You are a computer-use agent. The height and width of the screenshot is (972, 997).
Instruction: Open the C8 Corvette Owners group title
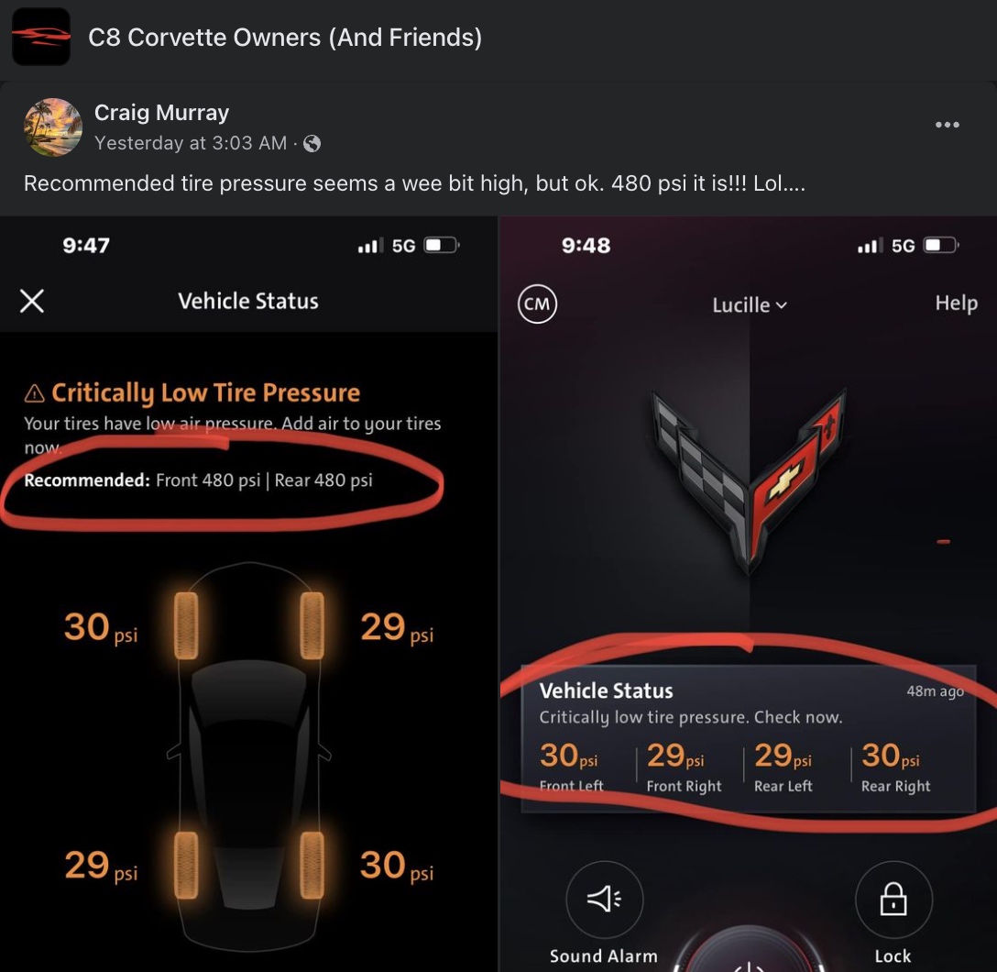(285, 38)
